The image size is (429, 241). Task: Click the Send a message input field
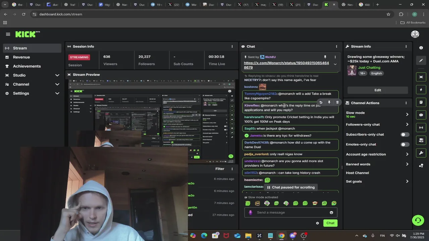(291, 212)
